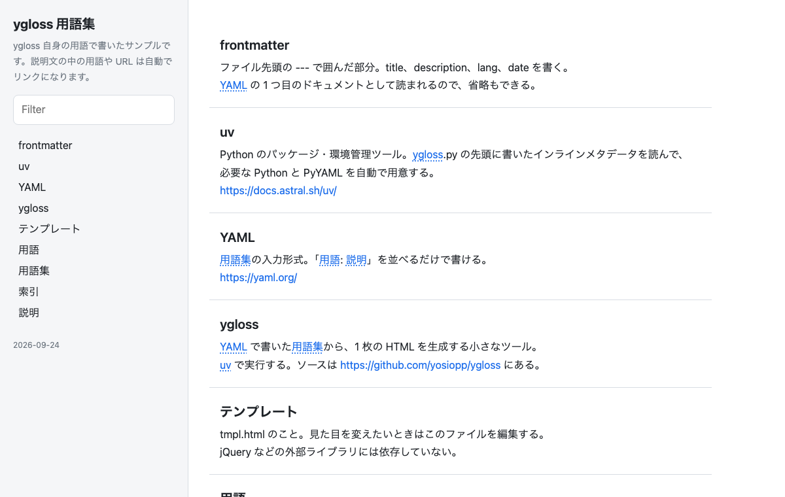Viewport: 785px width, 497px height.
Task: Click the line starting 'ファイル先頭の ---'
Action: click(x=396, y=67)
